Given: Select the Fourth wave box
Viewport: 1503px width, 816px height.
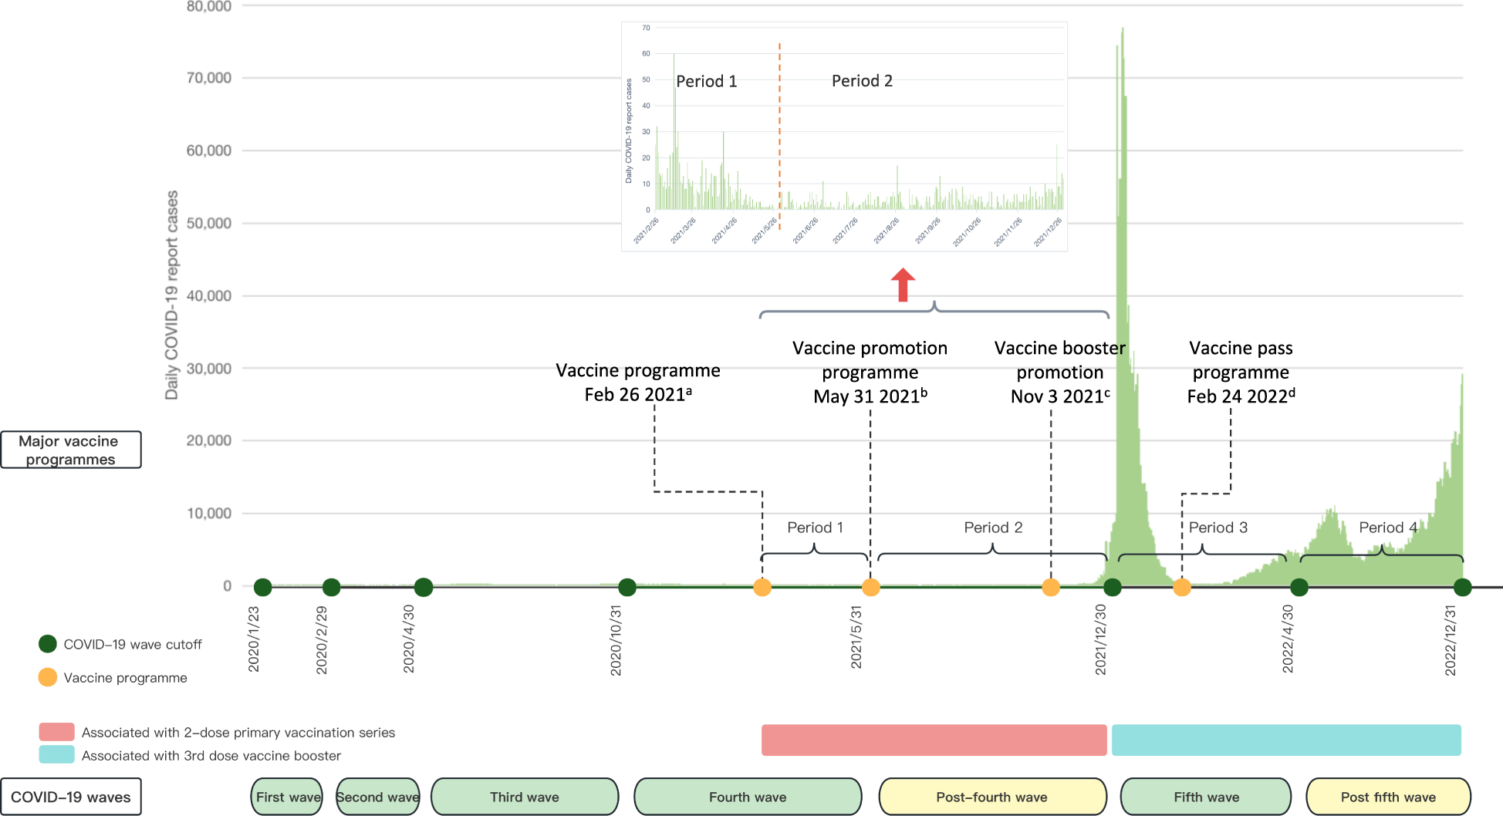Looking at the screenshot, I should pyautogui.click(x=748, y=797).
